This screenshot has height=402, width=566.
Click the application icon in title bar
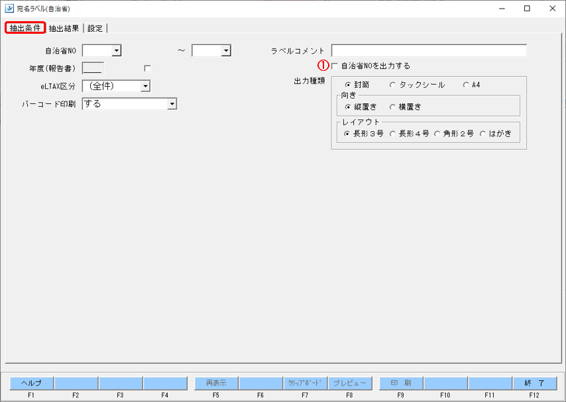(x=9, y=9)
